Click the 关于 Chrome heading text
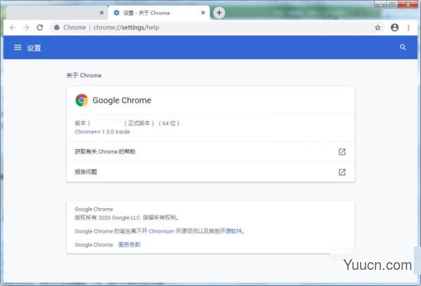Viewport: 421px width, 286px height. pyautogui.click(x=83, y=76)
